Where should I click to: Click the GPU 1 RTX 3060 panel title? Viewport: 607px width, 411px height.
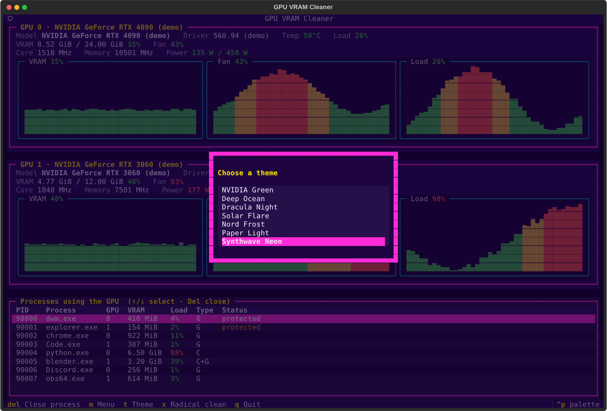coord(102,165)
